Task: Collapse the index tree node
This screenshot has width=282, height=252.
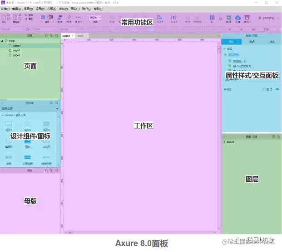Action: click(x=2, y=41)
